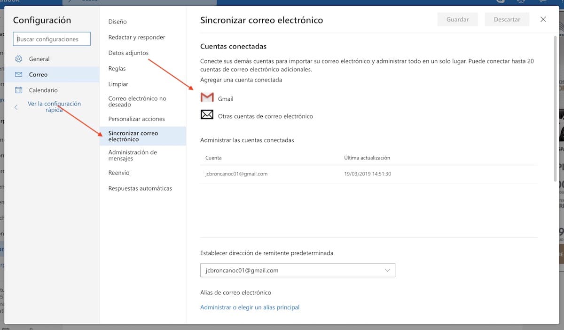The image size is (564, 330).
Task: Open Administrar o elegir un alias principal
Action: click(250, 307)
